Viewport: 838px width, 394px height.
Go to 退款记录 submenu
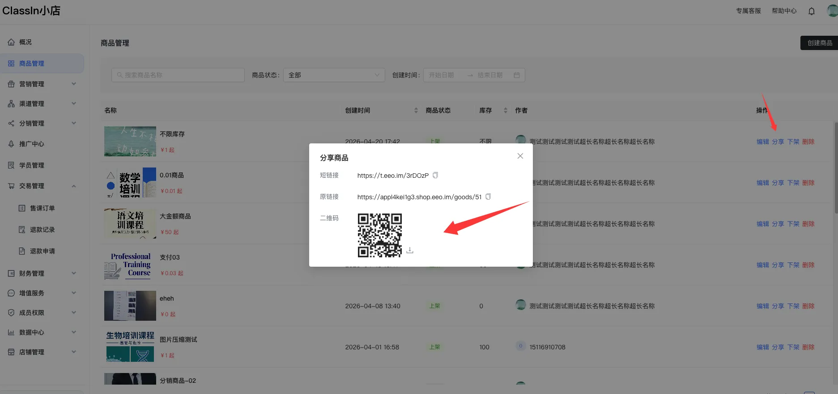[x=42, y=230]
